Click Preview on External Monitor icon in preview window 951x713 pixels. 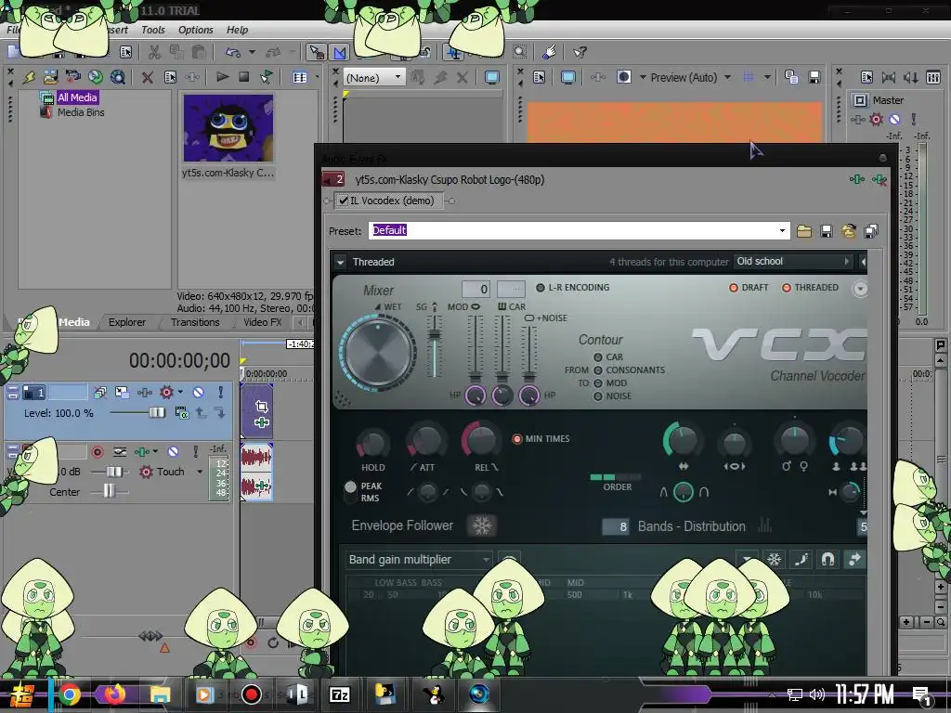point(567,77)
